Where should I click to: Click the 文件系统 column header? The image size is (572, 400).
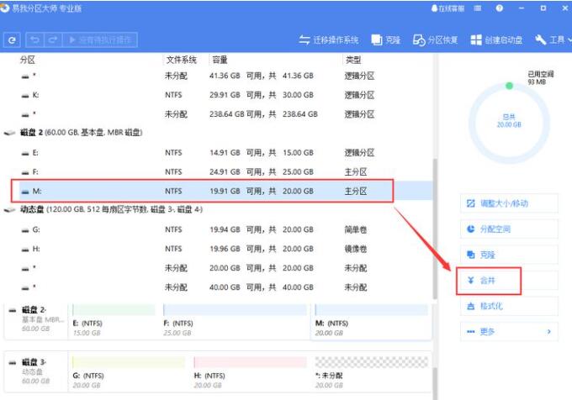182,60
